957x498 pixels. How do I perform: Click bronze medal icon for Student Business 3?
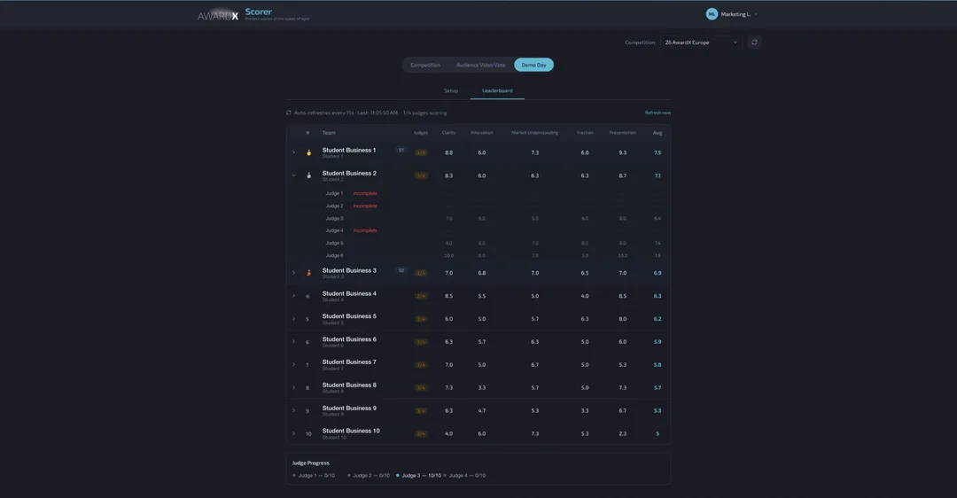(309, 273)
